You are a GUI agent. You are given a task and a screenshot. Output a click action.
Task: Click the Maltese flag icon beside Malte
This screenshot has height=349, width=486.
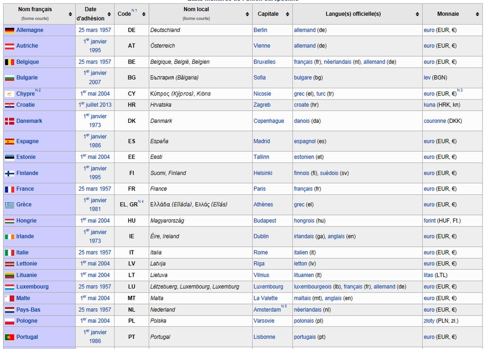[x=10, y=298]
